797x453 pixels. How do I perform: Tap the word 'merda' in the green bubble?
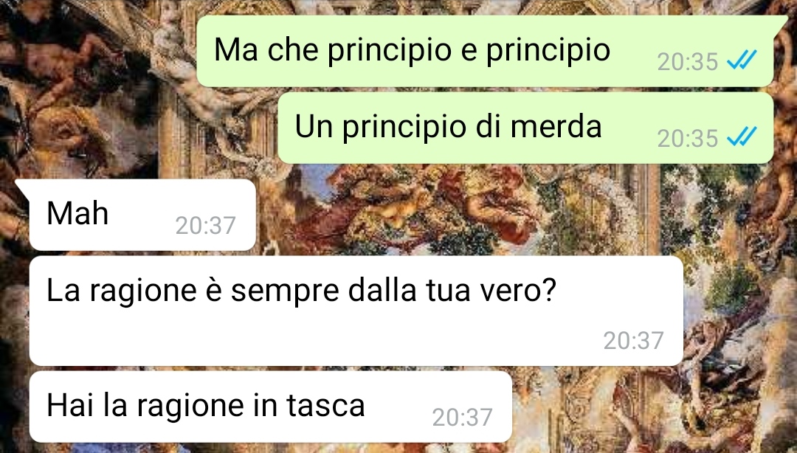(x=556, y=126)
